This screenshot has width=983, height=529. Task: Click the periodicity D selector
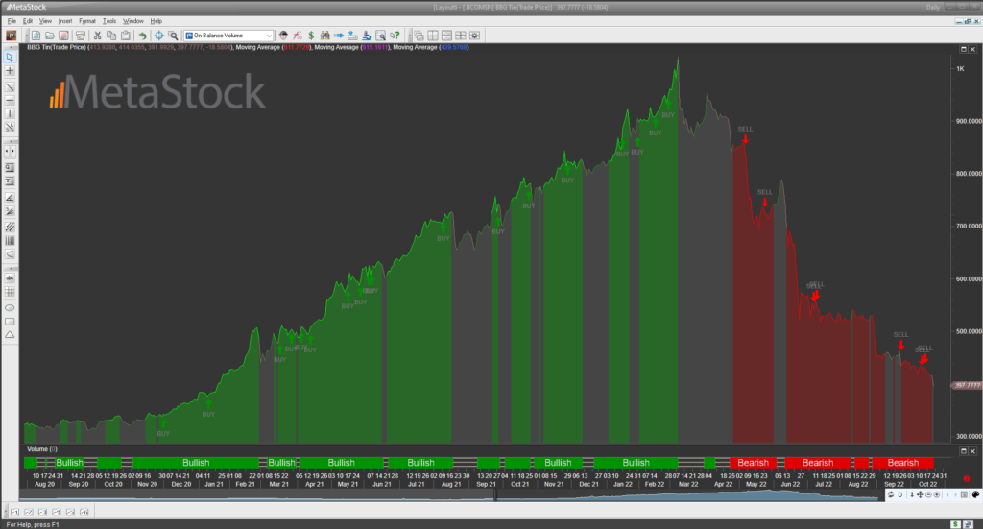pos(901,495)
